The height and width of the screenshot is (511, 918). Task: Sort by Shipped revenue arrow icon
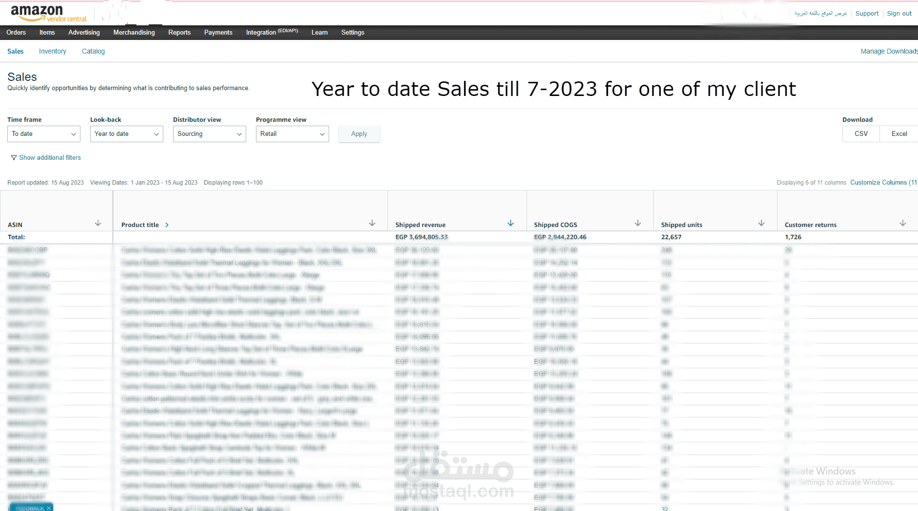510,223
